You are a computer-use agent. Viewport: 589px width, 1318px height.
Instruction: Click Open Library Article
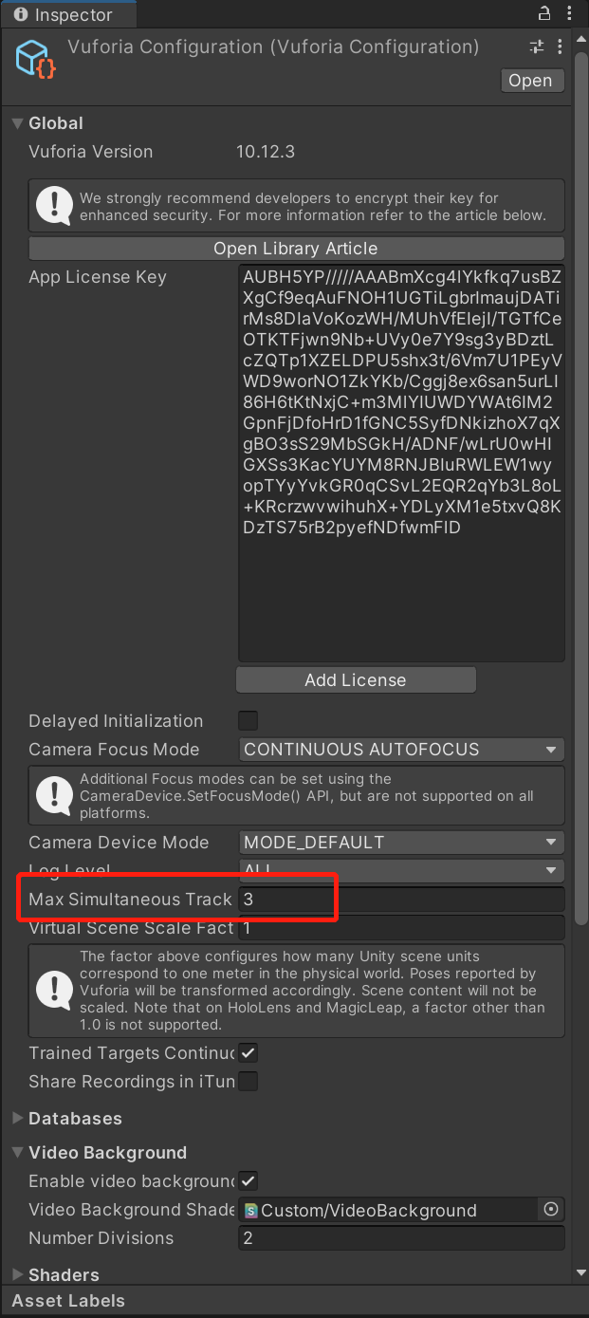294,248
